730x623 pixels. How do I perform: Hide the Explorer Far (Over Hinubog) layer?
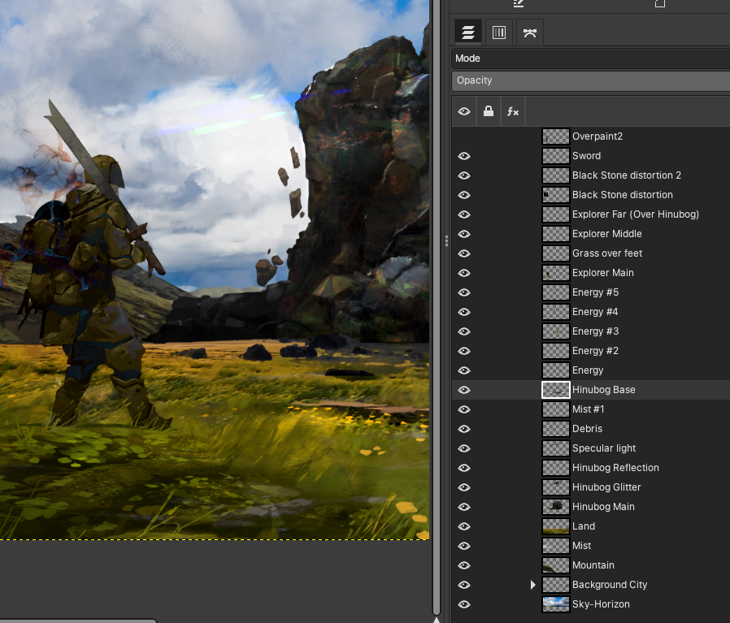point(464,214)
